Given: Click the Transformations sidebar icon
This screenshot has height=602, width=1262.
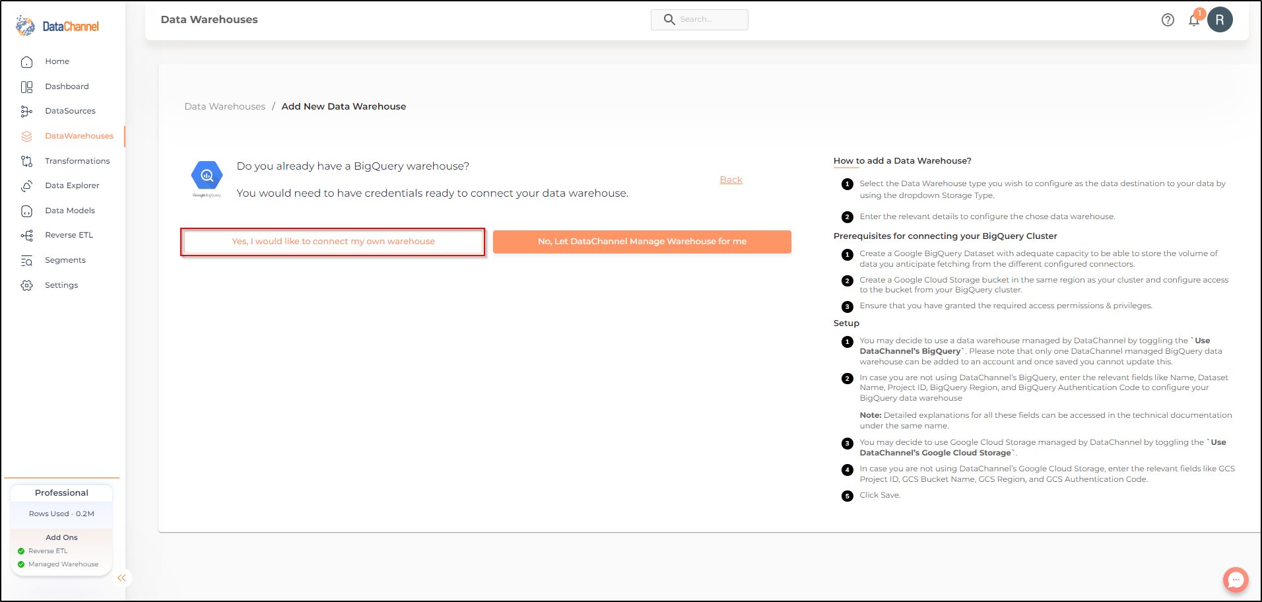Looking at the screenshot, I should (26, 161).
